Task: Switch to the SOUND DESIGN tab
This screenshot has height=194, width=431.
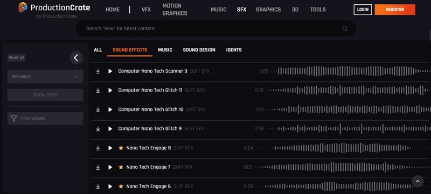Action: click(199, 50)
